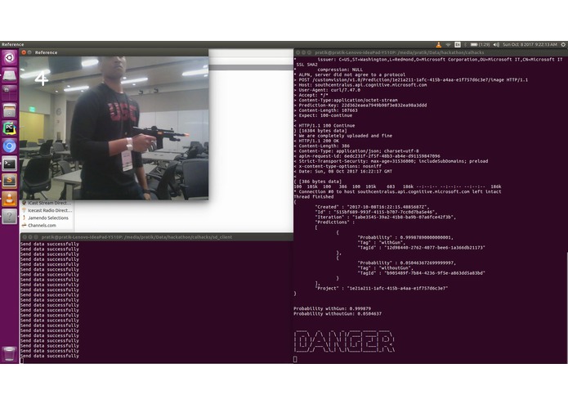Viewport: 568px width, 404px height.
Task: Open the disk drive icon in launcher
Action: click(x=10, y=75)
